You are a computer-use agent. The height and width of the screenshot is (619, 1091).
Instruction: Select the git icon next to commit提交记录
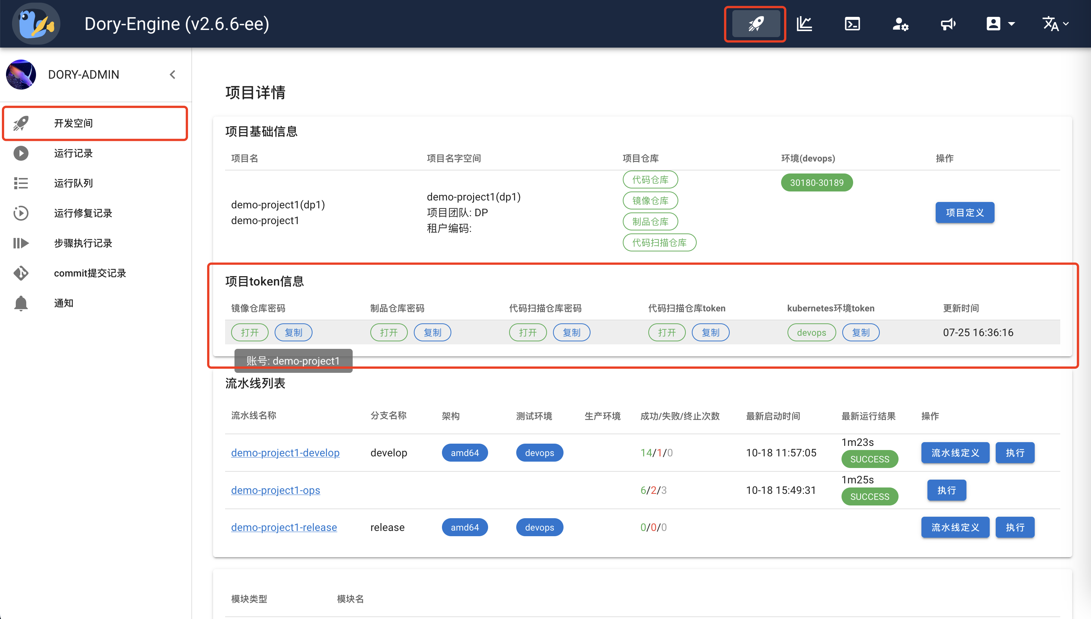tap(21, 273)
